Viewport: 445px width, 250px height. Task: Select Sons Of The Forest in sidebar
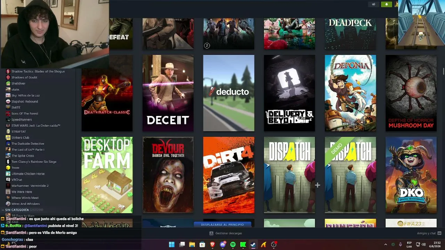tap(25, 114)
